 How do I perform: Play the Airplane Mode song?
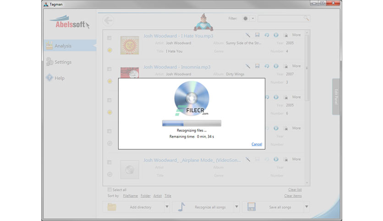pos(276,159)
